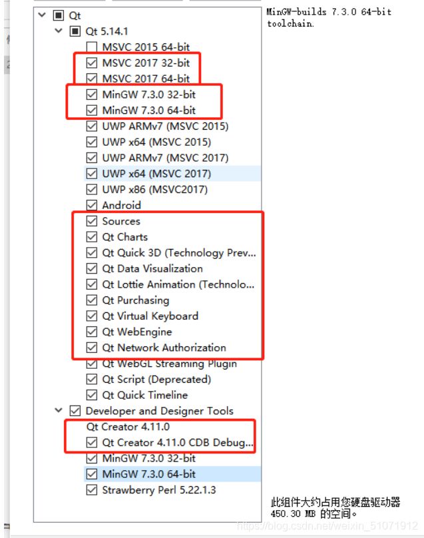Uncheck MinGW 7.3.0 64-bit under Developer Tools
424x538 pixels.
tap(92, 474)
